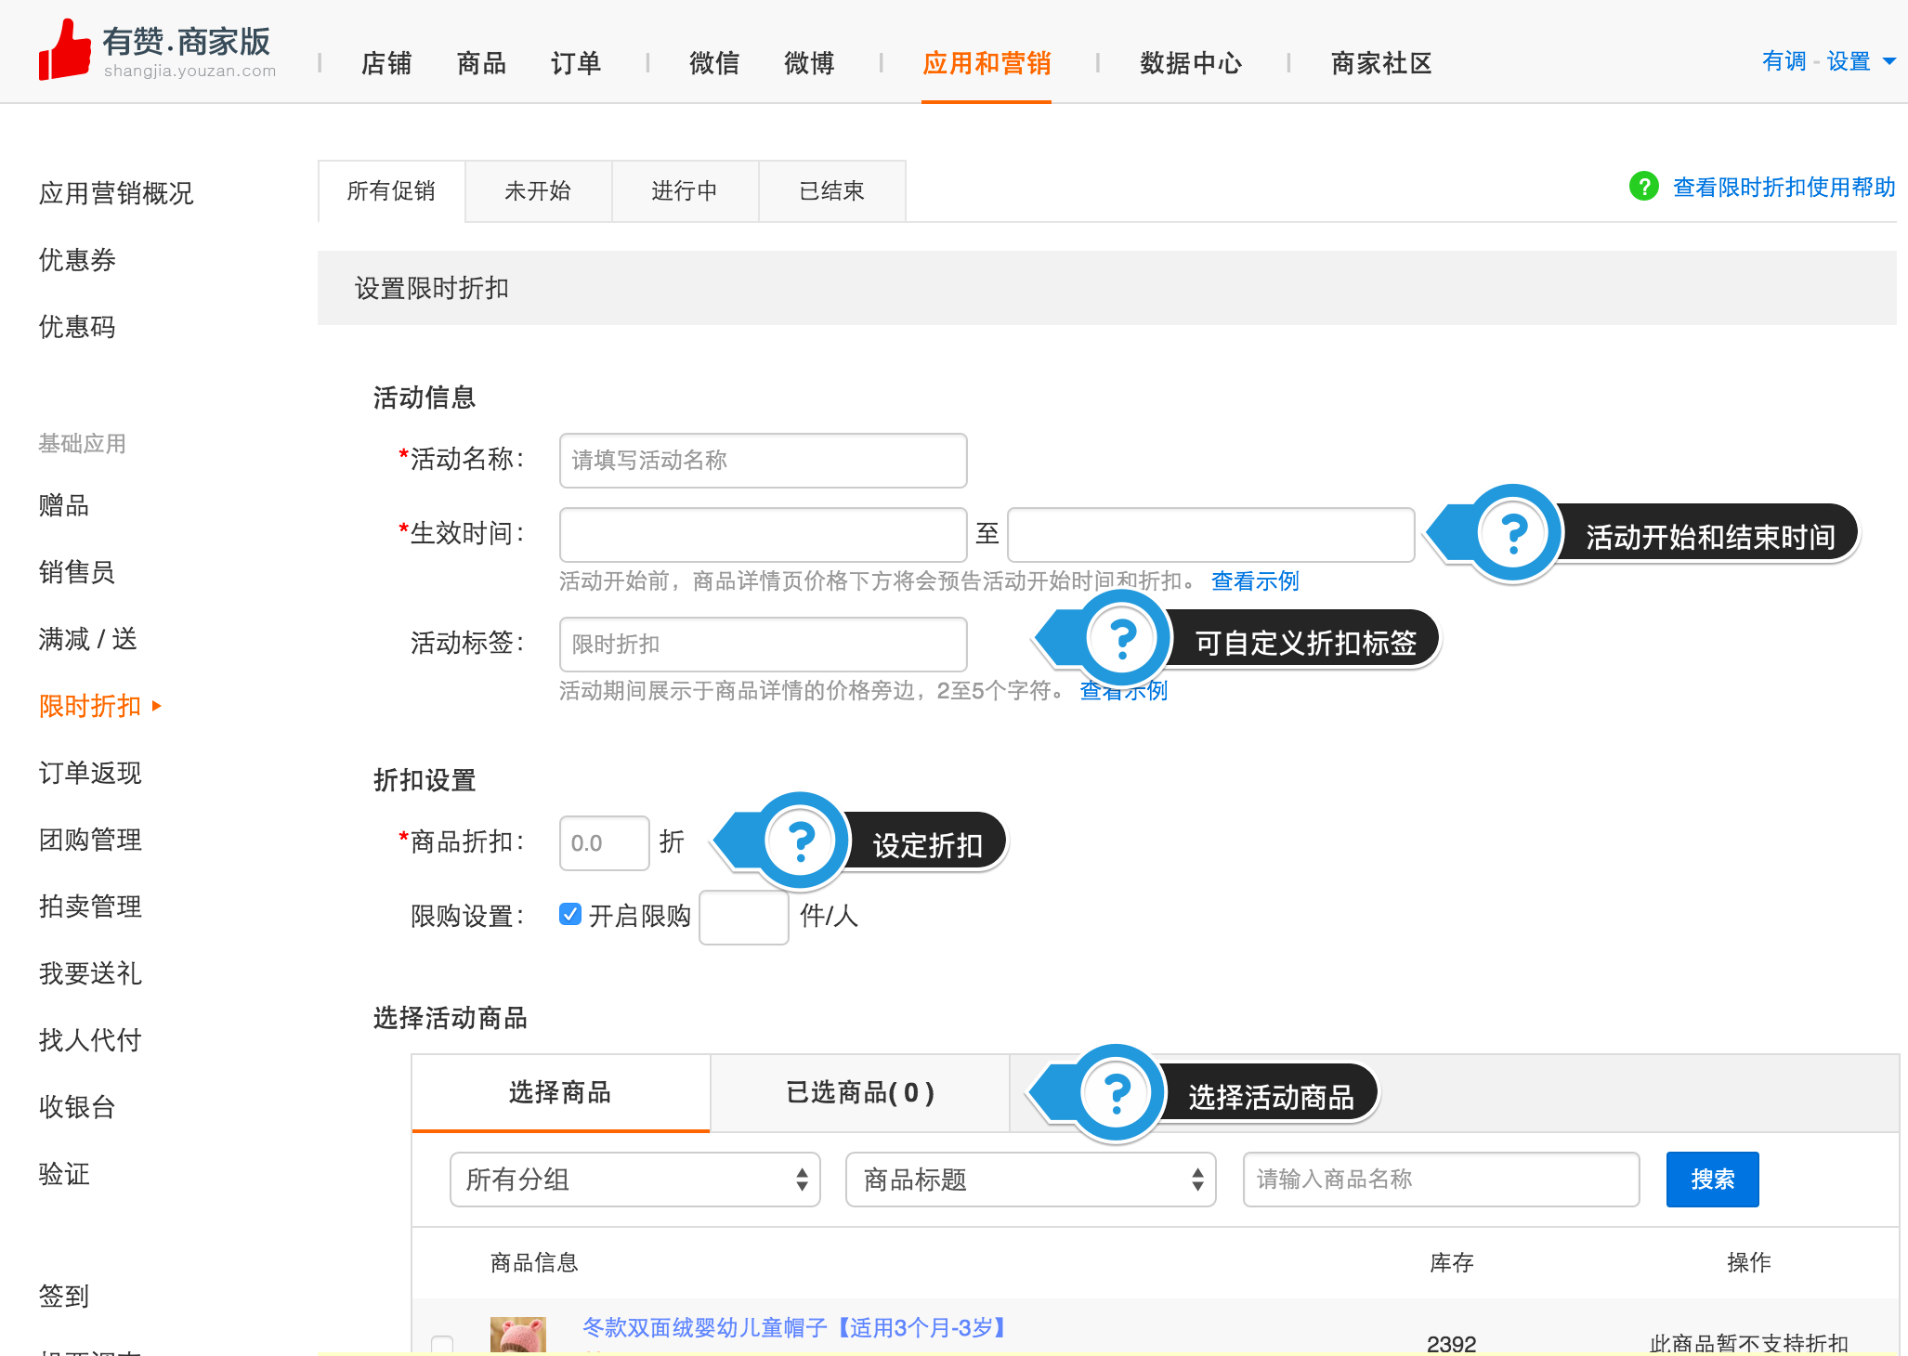The width and height of the screenshot is (1908, 1356).
Task: Open the 查看示例 link under 生效时间
Action: coord(1254,580)
